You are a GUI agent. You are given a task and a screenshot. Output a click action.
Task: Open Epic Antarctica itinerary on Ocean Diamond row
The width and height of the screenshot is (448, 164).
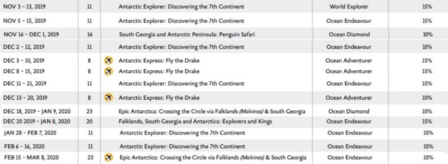(x=212, y=111)
